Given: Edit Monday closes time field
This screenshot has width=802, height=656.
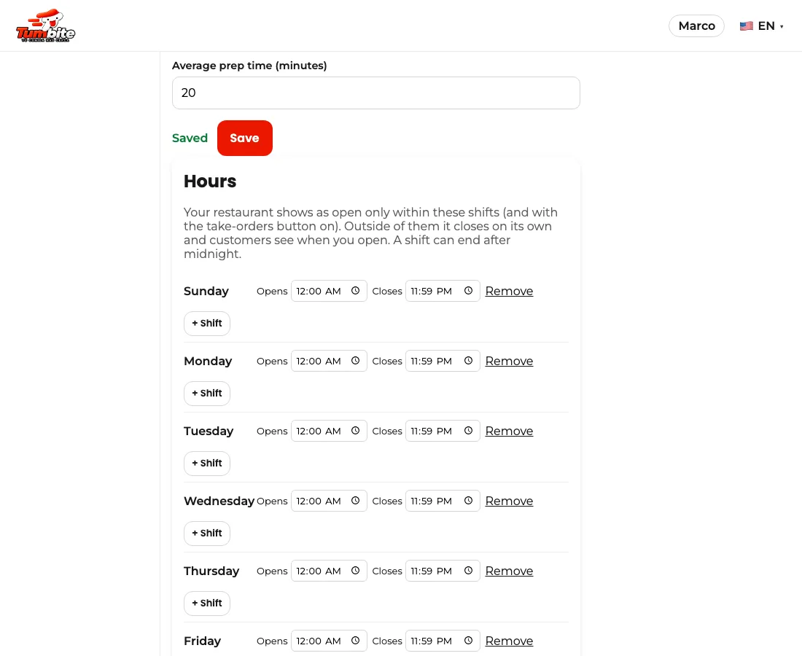Looking at the screenshot, I should click(x=443, y=361).
